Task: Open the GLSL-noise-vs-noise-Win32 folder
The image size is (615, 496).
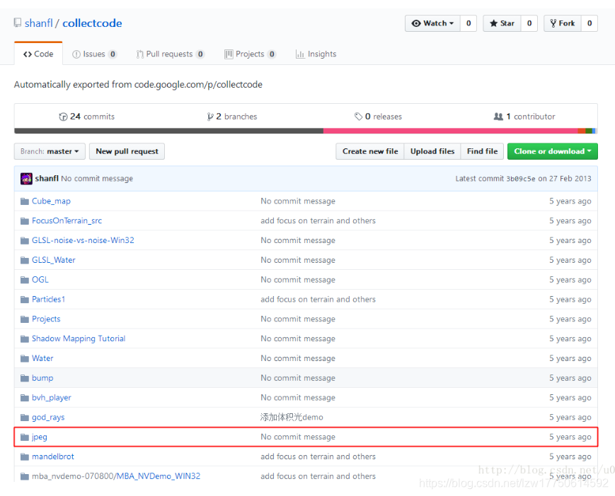Action: tap(83, 240)
